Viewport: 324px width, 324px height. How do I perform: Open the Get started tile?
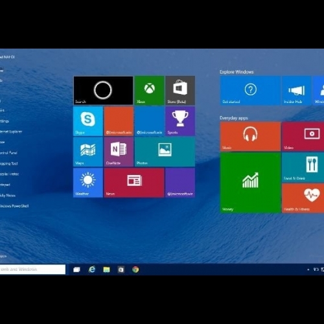tap(250, 91)
